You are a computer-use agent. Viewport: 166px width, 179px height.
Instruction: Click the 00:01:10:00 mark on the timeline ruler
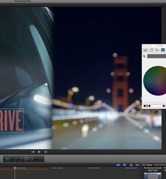click(x=57, y=168)
